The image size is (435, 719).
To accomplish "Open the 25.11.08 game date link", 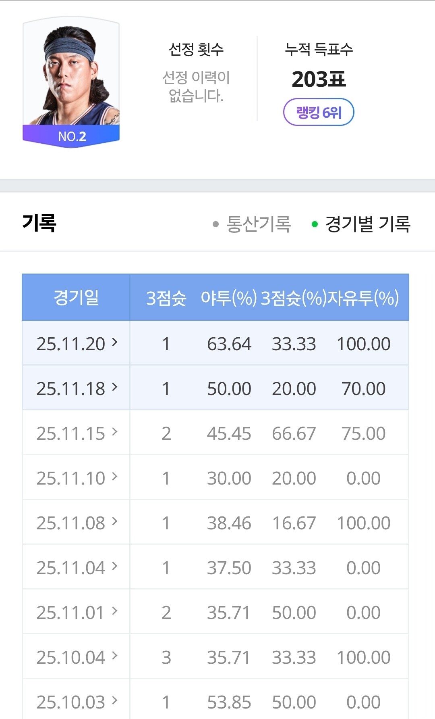I will tap(71, 523).
